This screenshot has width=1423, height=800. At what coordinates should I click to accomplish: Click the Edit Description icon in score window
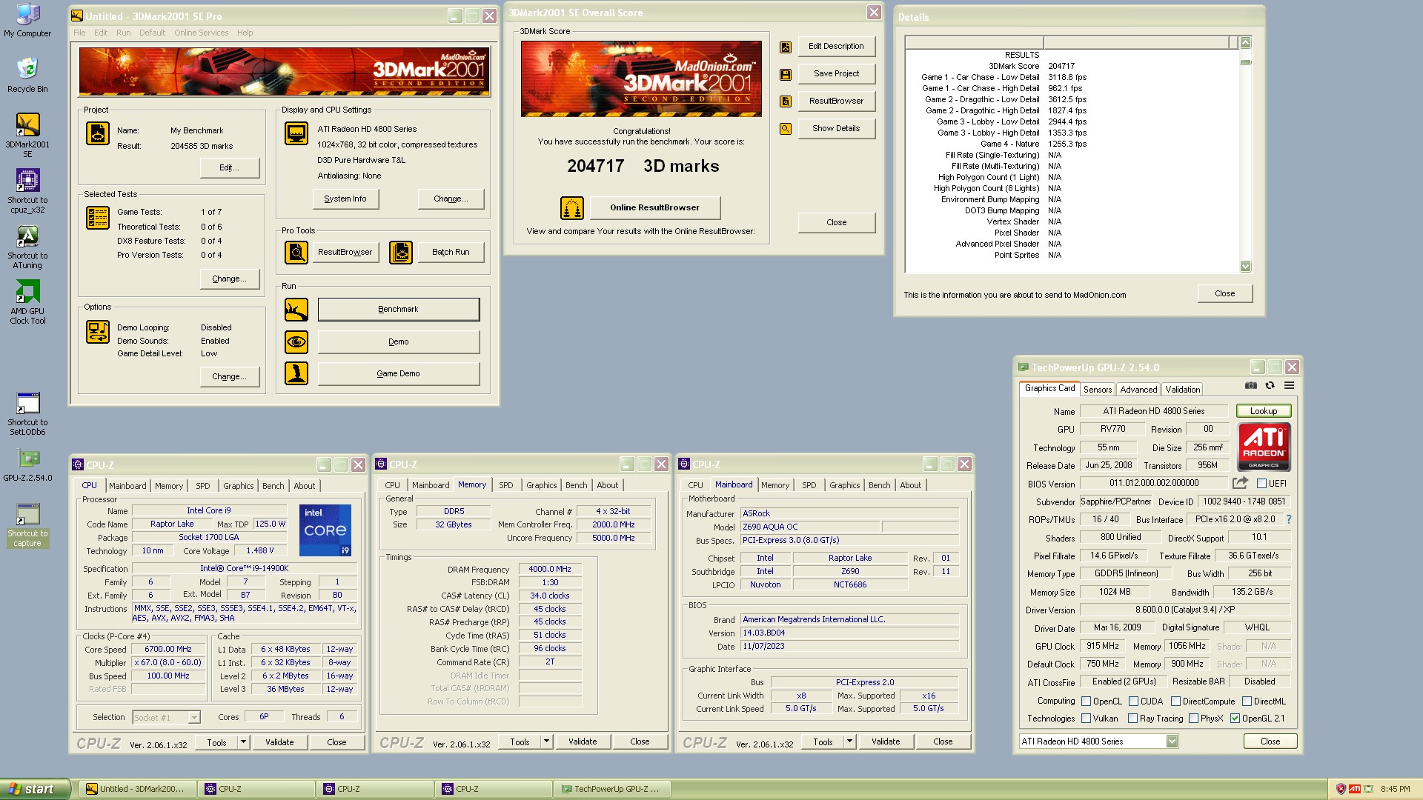click(786, 47)
